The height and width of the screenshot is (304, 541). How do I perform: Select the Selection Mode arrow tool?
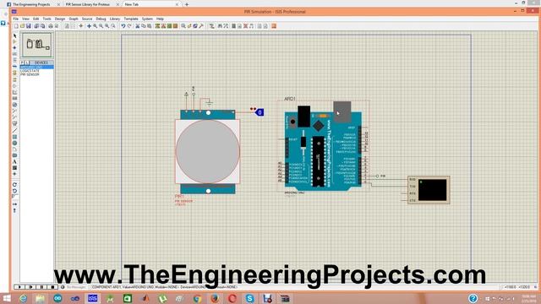14,35
